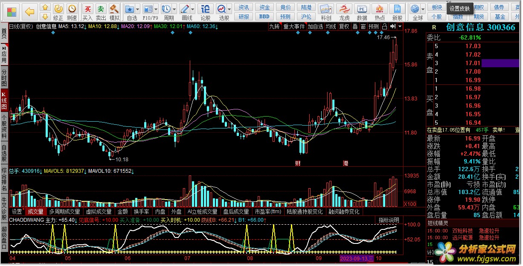This screenshot has width=523, height=266.
Task: Click the 设置 indicator settings button
Action: (x=17, y=212)
